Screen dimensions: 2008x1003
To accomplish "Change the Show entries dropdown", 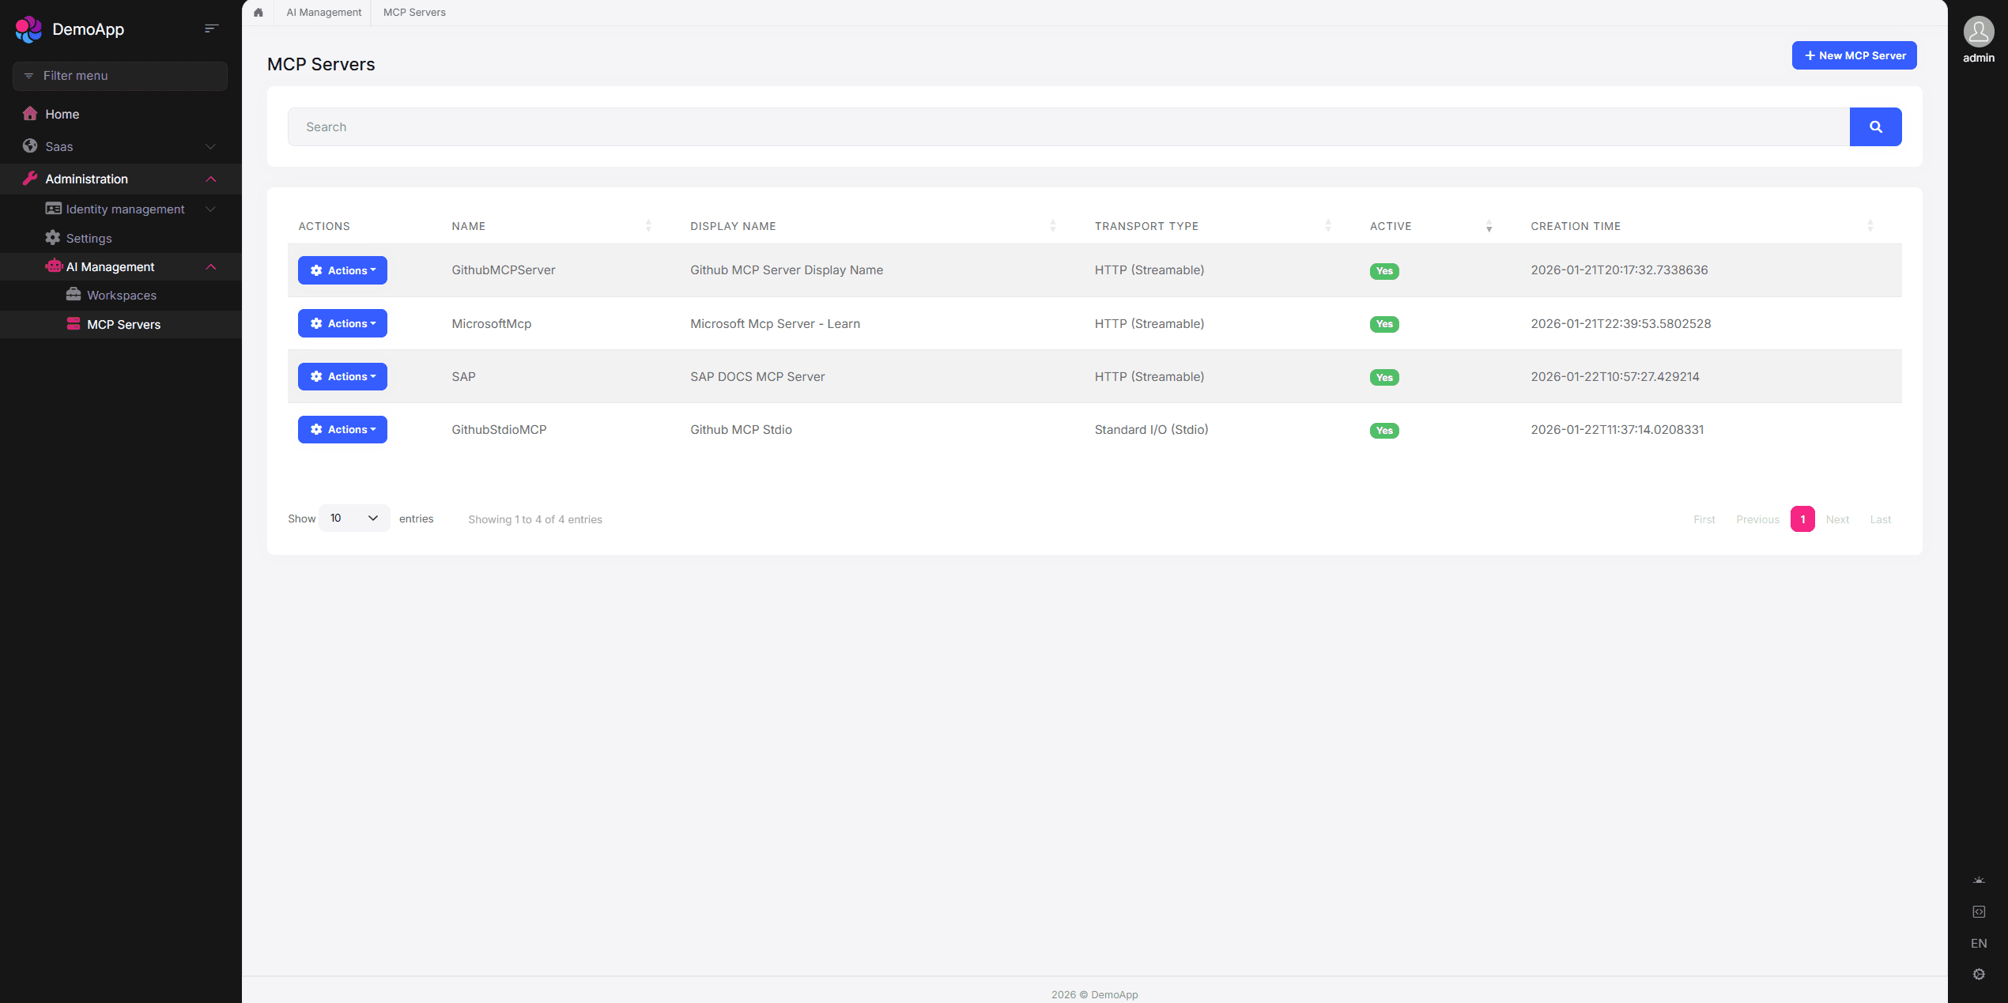I will (353, 518).
